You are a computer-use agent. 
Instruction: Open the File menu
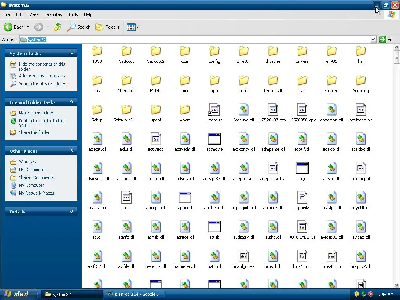[7, 14]
